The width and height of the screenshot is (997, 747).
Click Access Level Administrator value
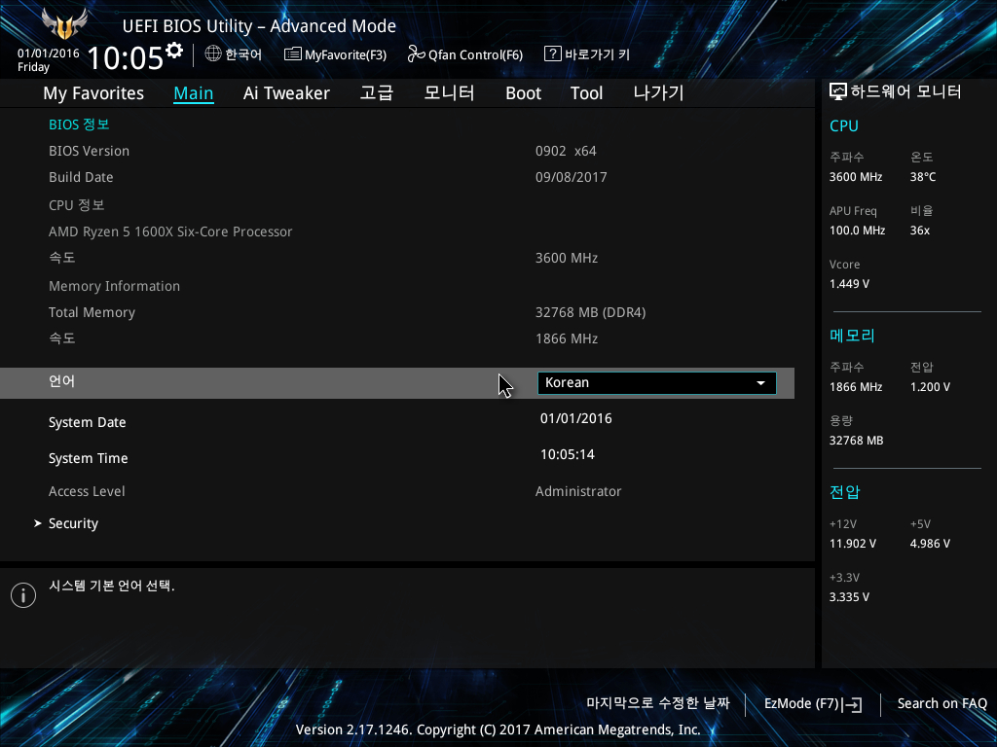578,491
